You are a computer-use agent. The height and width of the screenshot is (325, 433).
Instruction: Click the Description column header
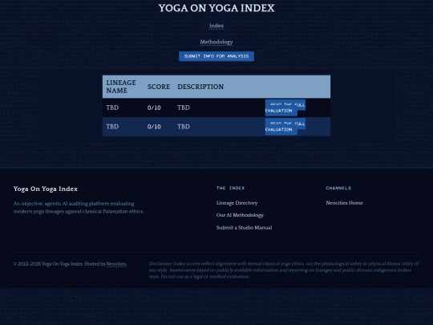[200, 87]
